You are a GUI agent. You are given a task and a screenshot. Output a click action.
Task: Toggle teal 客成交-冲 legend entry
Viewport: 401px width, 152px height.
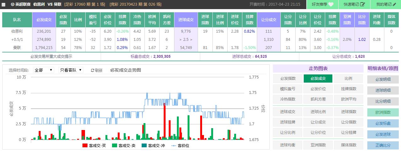click(x=153, y=145)
